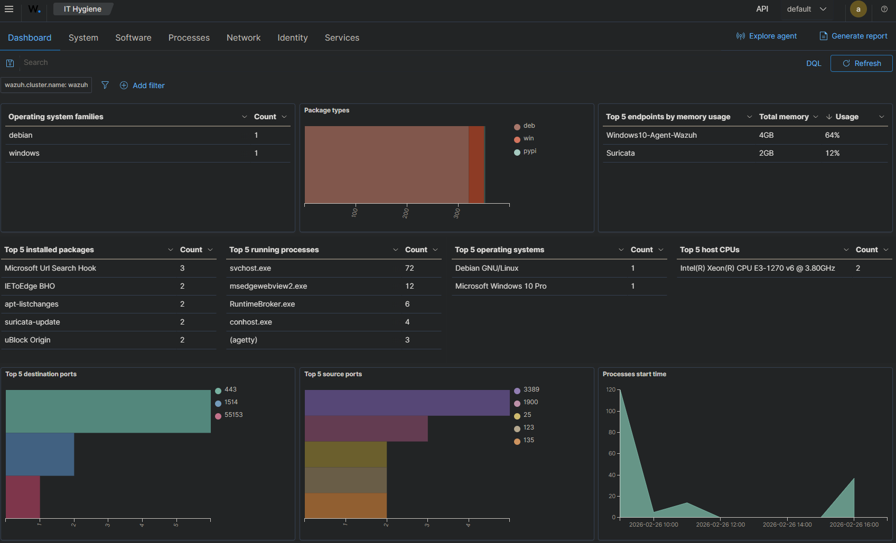896x543 pixels.
Task: Open the help icon in header
Action: pos(884,9)
